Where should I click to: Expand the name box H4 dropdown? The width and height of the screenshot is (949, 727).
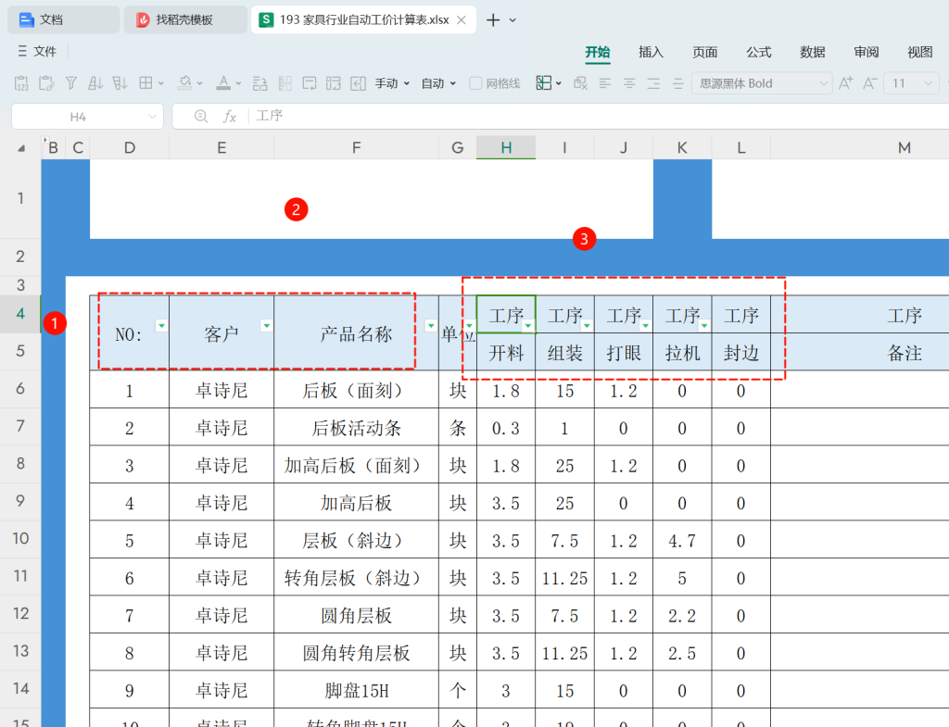click(x=152, y=117)
